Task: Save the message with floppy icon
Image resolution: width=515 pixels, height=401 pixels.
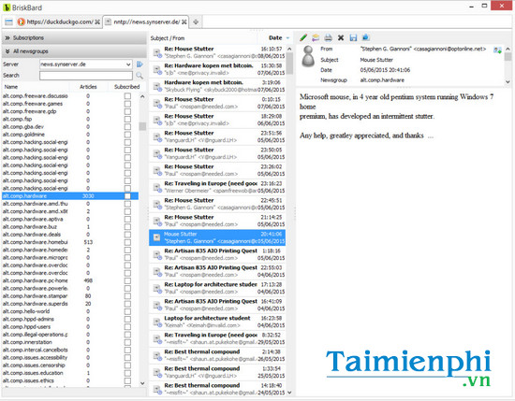Action: click(x=353, y=37)
